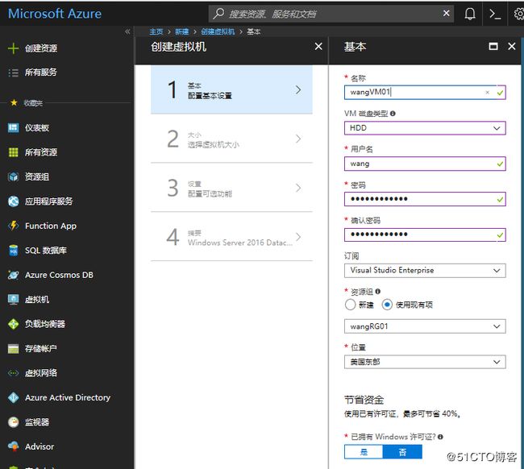Choose No for existing Windows license
The height and width of the screenshot is (469, 524).
[402, 452]
